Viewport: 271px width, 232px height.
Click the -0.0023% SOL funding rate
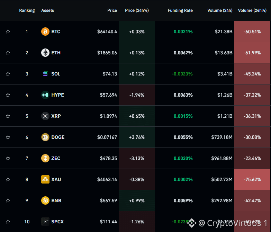click(x=182, y=74)
